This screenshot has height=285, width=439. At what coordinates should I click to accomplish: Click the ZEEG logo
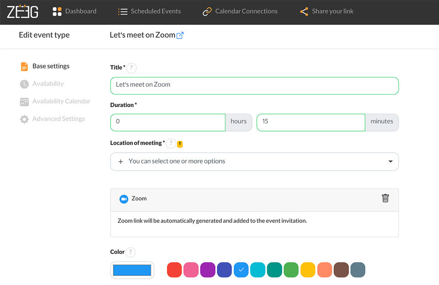(22, 11)
